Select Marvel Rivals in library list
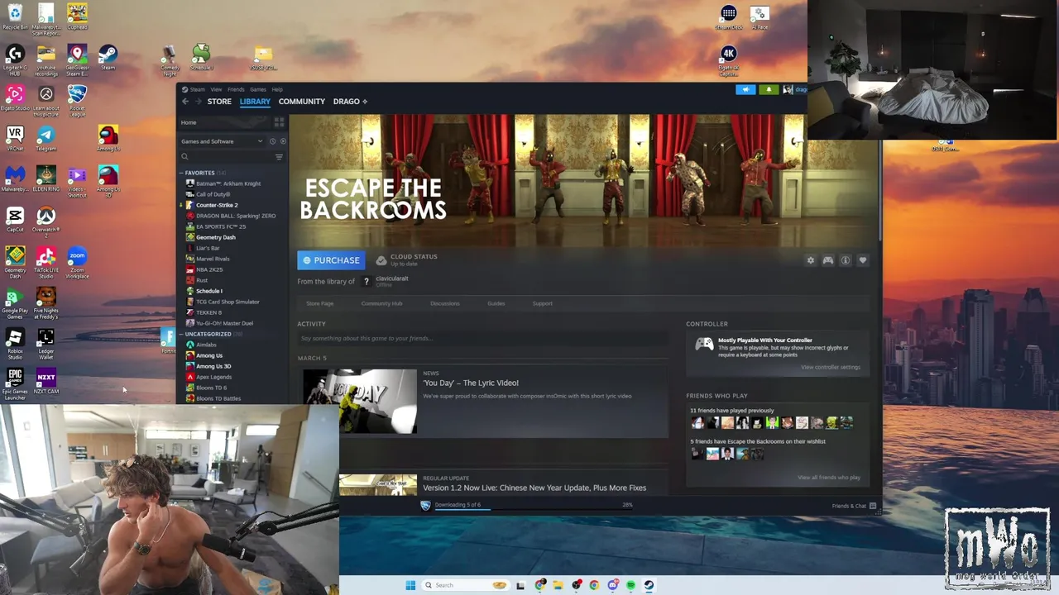Image resolution: width=1059 pixels, height=595 pixels. click(213, 259)
